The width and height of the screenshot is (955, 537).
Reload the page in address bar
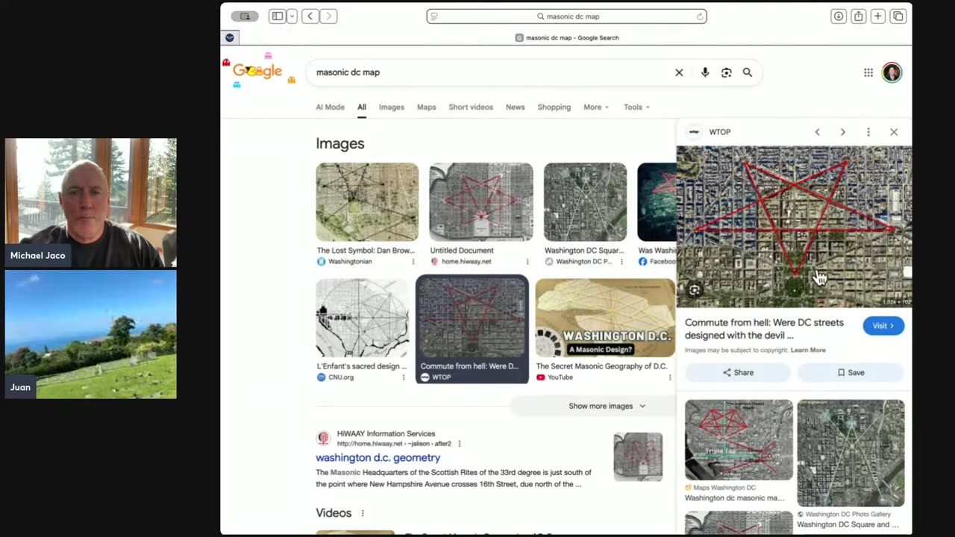700,16
